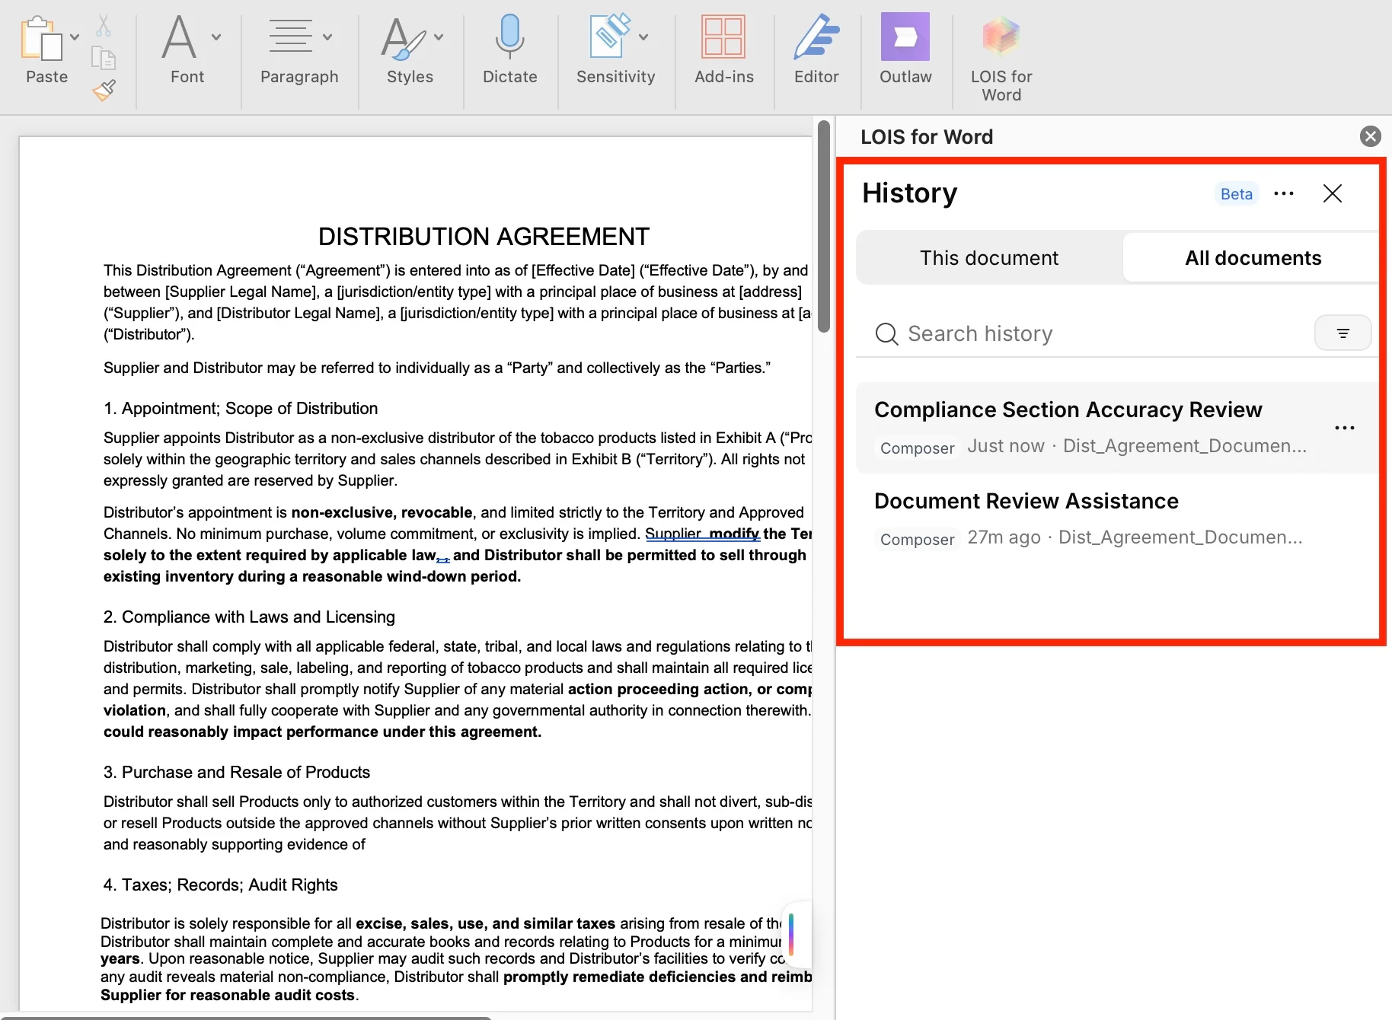1392x1020 pixels.
Task: Expand the Sensitivity dropdown arrow
Action: tap(643, 37)
